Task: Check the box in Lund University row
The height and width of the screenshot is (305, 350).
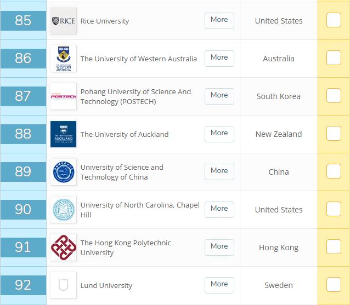Action: tap(334, 285)
